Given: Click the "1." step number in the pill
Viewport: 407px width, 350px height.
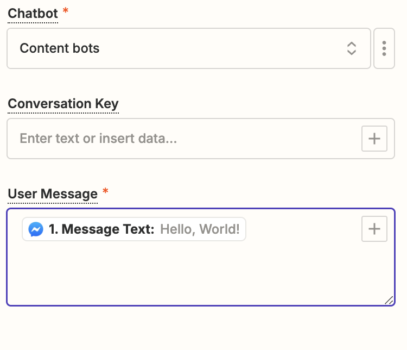Looking at the screenshot, I should (54, 229).
